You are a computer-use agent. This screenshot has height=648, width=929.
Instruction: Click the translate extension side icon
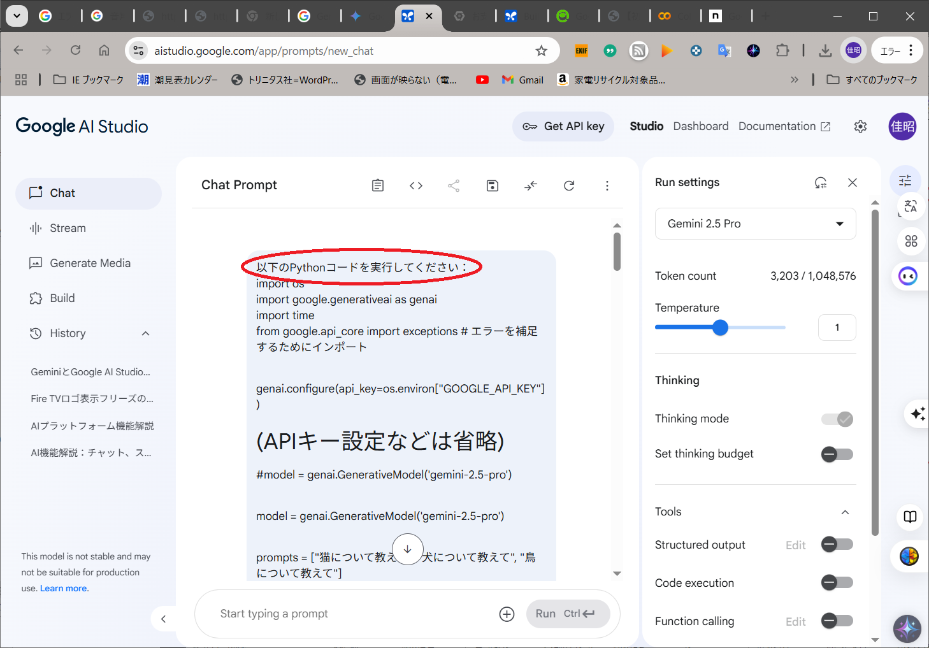pos(911,206)
